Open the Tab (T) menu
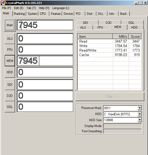Screen dimensions: 148x155 point(31,8)
